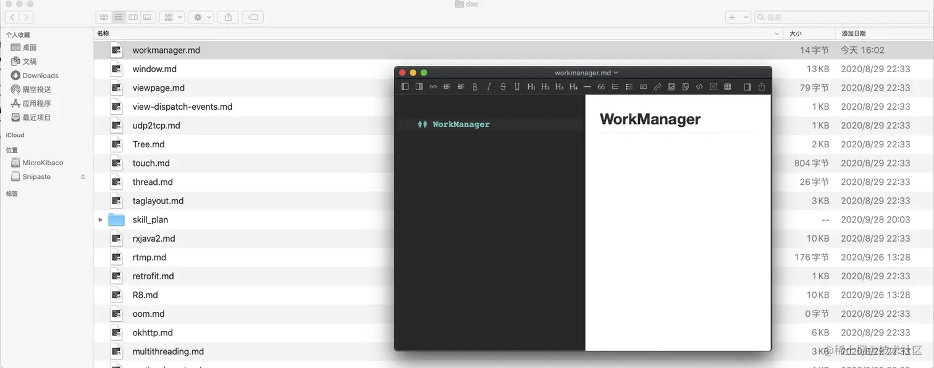Insert blockquote with the quote icon
Image resolution: width=934 pixels, height=368 pixels.
click(601, 87)
